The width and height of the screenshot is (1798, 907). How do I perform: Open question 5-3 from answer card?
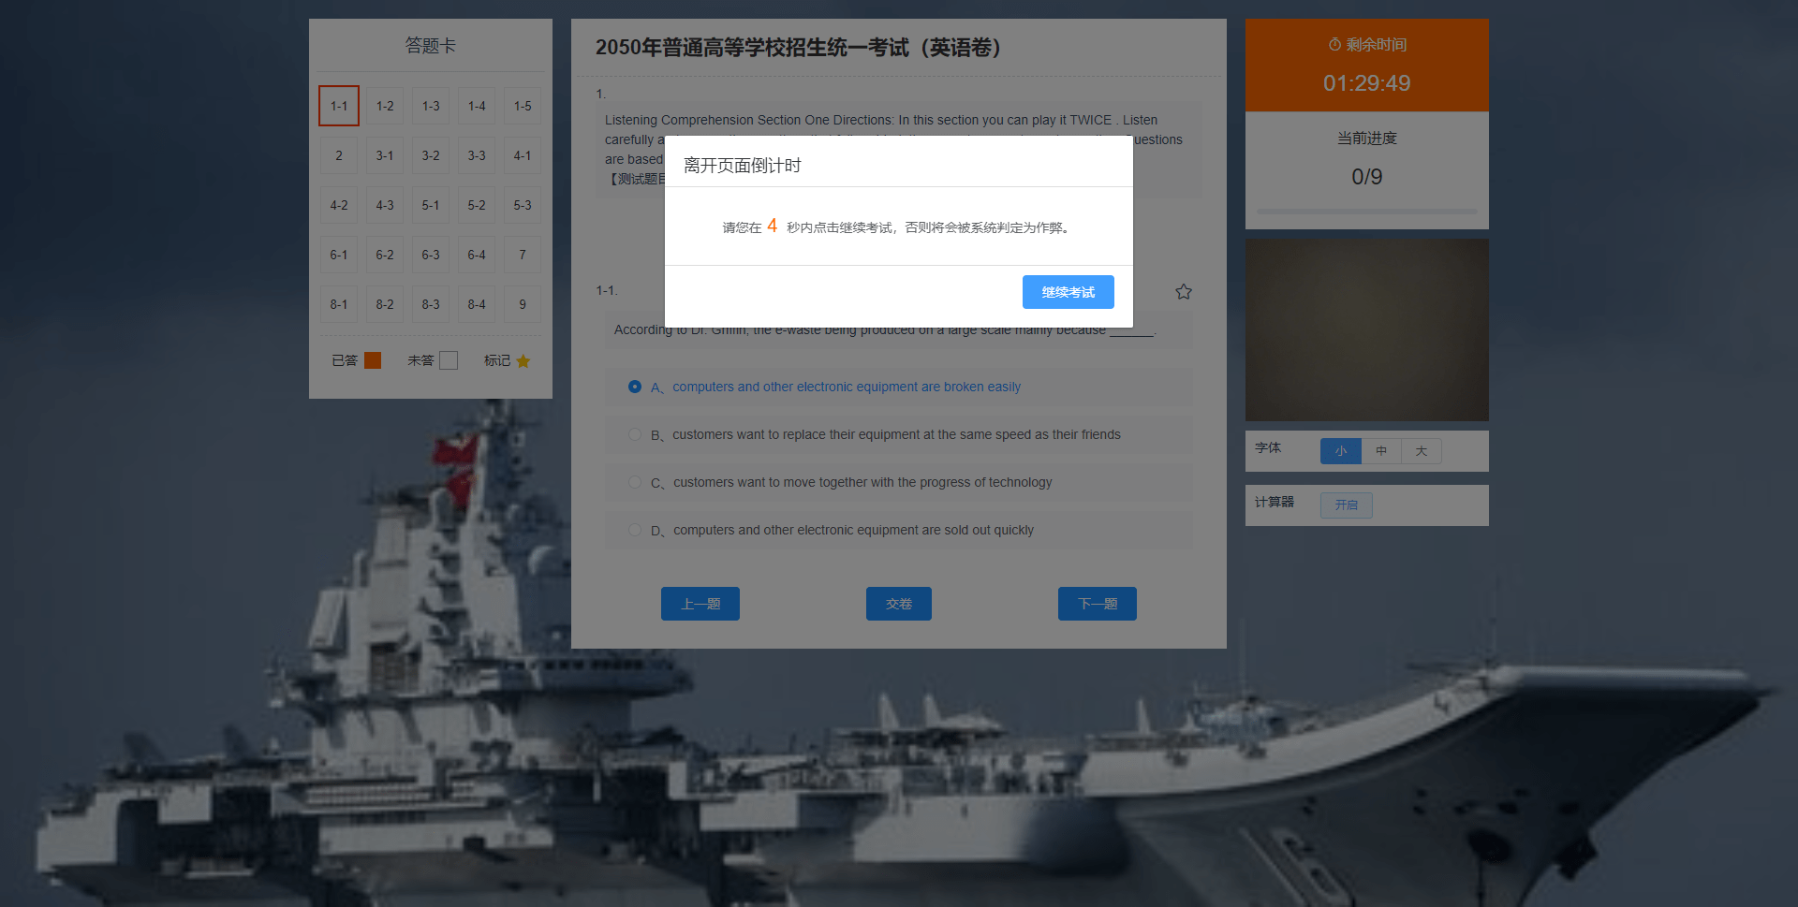click(523, 205)
